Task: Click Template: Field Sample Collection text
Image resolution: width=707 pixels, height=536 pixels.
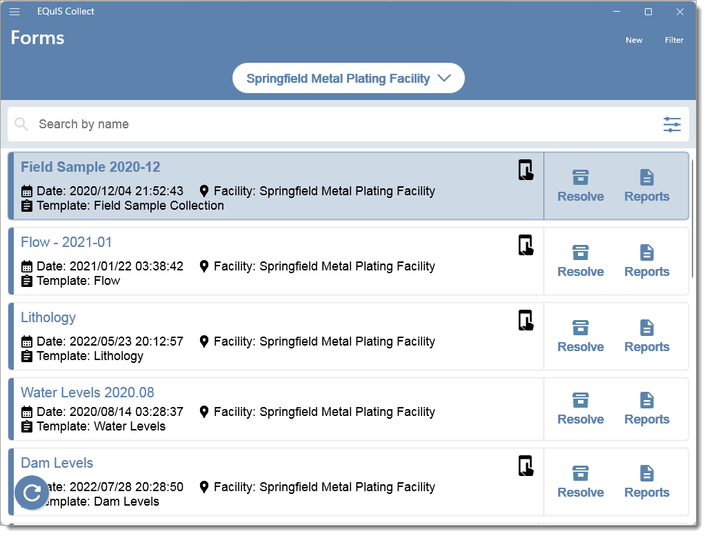Action: coord(130,206)
